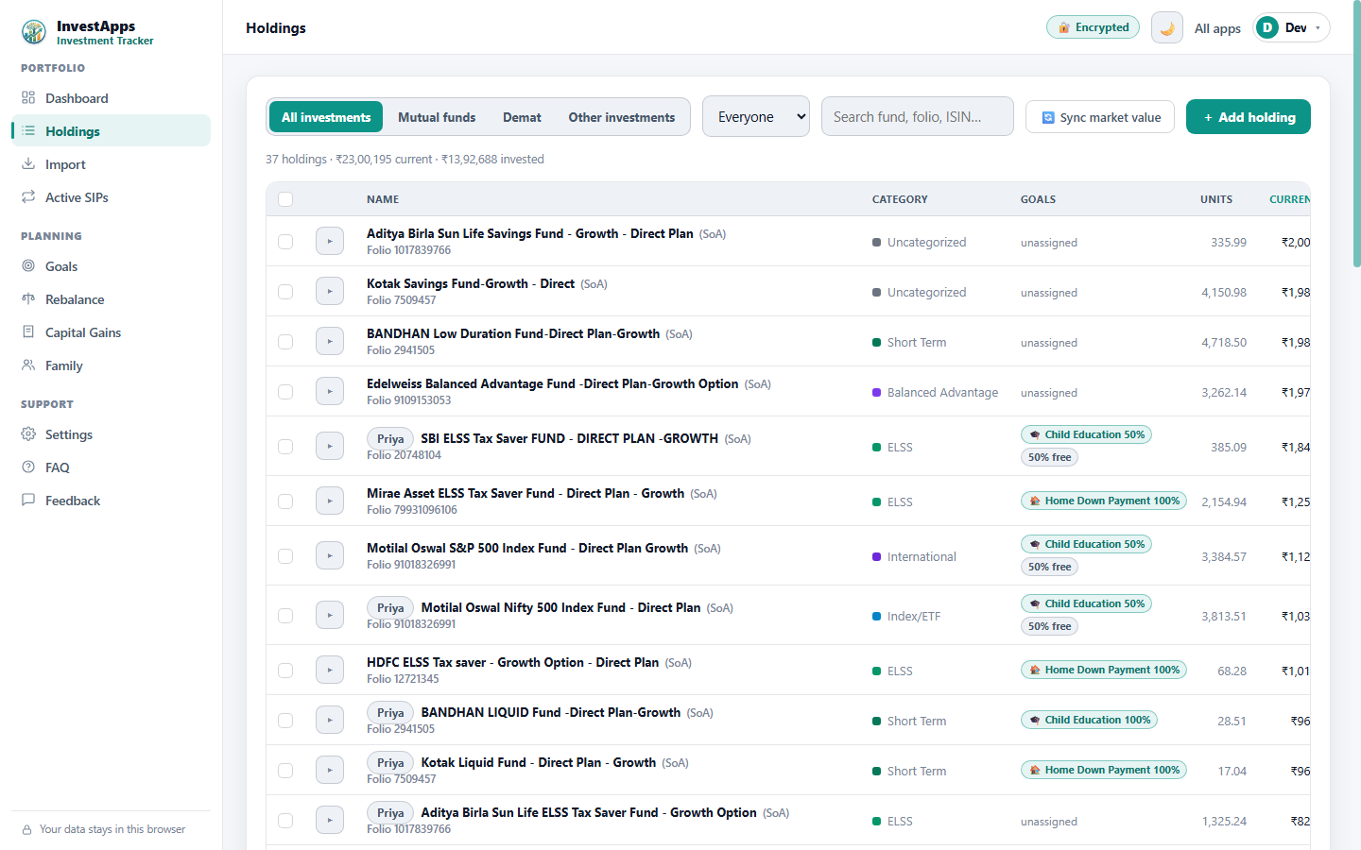Click purple dot beside International category
Screen dimensions: 1361x850
click(x=877, y=556)
